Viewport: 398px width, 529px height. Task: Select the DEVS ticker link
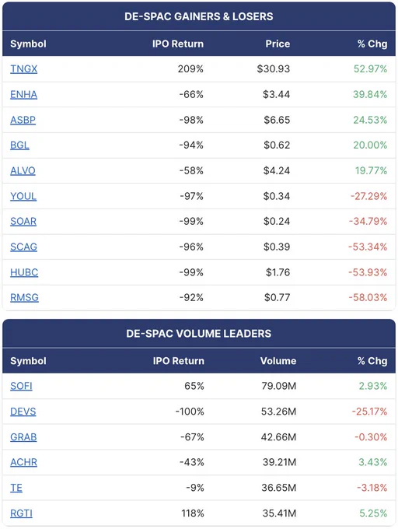pyautogui.click(x=23, y=412)
